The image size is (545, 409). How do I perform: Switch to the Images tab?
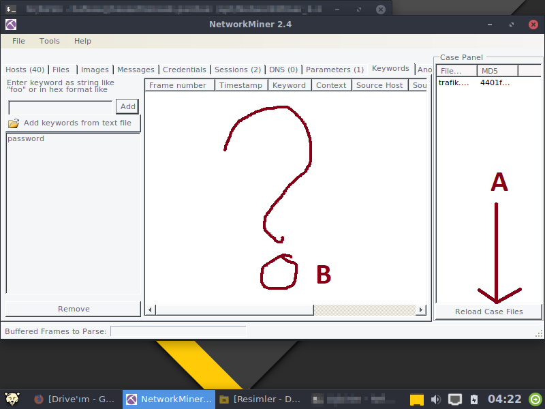point(95,70)
